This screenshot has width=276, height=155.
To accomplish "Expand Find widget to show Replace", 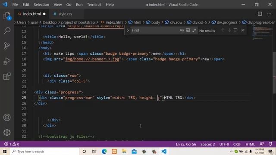I will [128, 30].
